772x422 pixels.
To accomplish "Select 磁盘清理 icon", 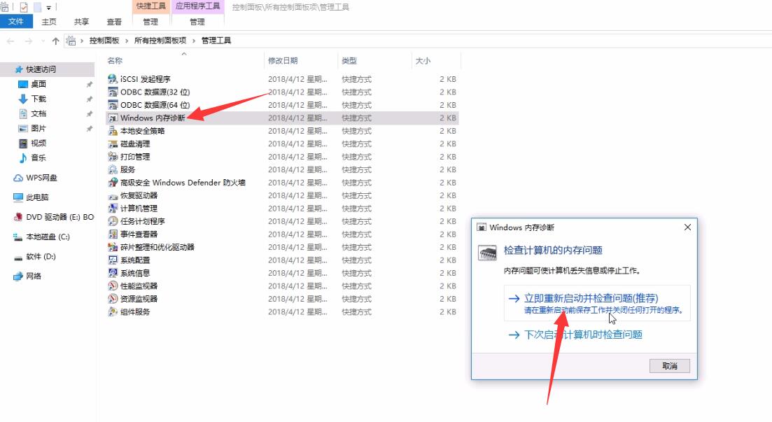I will (113, 143).
